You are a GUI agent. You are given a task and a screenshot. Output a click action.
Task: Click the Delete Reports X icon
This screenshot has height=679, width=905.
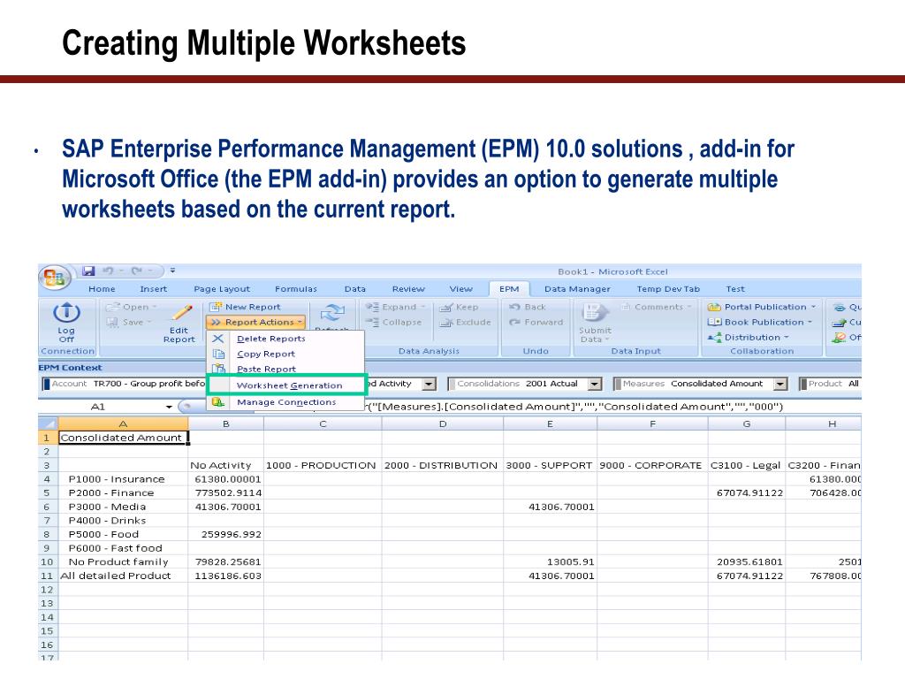[x=218, y=339]
